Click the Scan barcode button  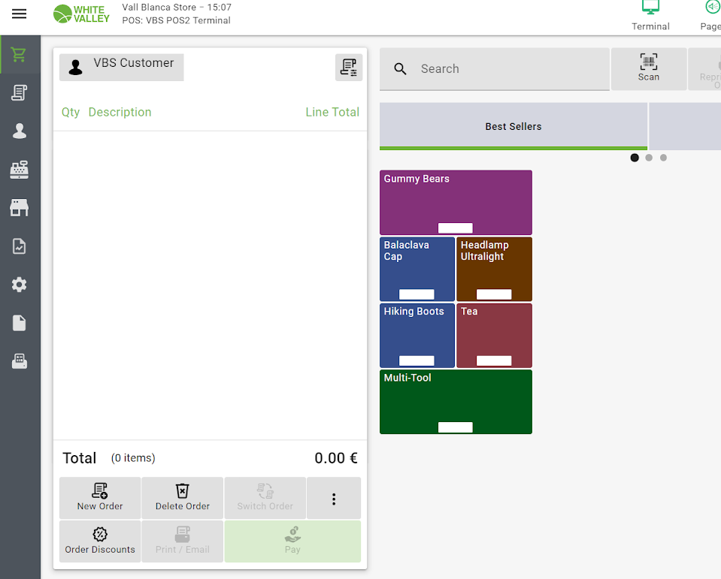coord(648,68)
